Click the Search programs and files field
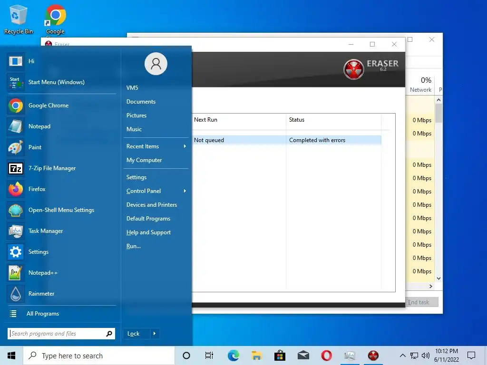Viewport: 487px width, 365px height. 61,334
